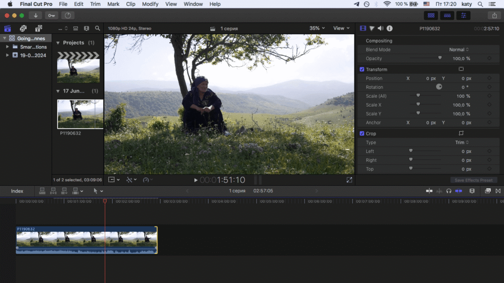This screenshot has height=283, width=504.
Task: Open the File menu
Action: [63, 4]
